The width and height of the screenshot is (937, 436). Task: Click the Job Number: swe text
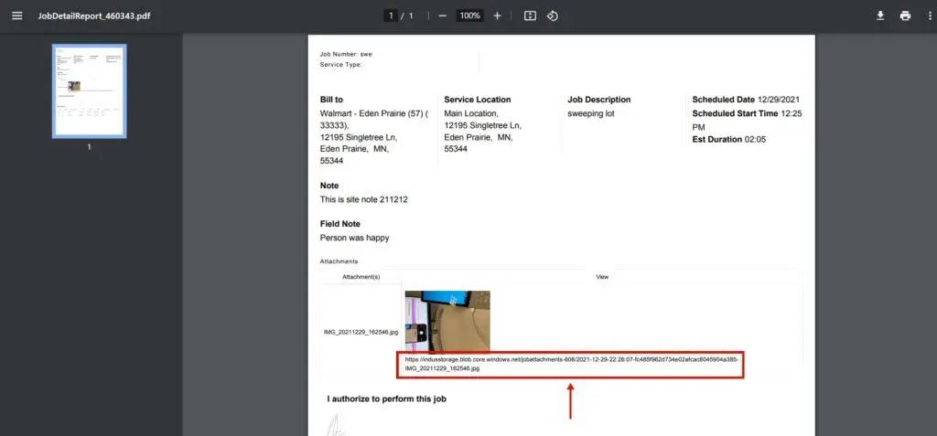coord(346,54)
